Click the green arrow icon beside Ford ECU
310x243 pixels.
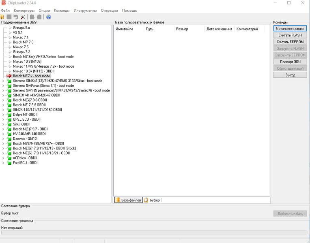point(9,163)
